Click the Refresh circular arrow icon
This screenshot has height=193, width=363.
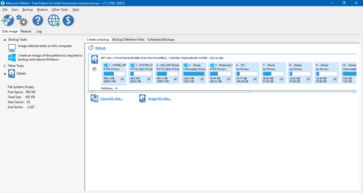91,48
